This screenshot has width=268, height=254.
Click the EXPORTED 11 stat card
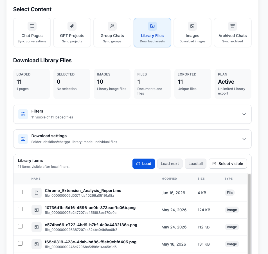(193, 84)
